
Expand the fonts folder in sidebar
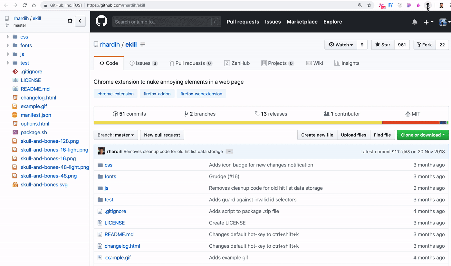[x=8, y=45]
